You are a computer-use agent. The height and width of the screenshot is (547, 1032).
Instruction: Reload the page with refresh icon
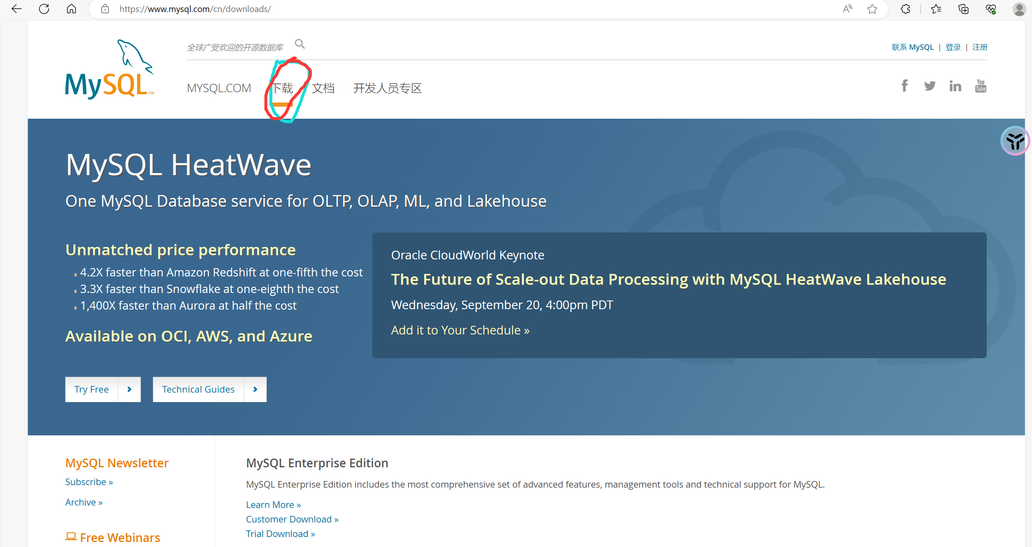(x=44, y=9)
